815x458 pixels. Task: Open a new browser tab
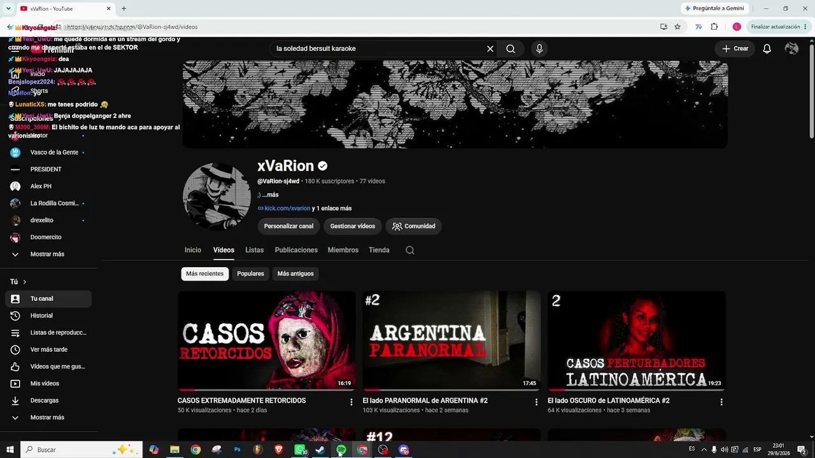click(124, 8)
